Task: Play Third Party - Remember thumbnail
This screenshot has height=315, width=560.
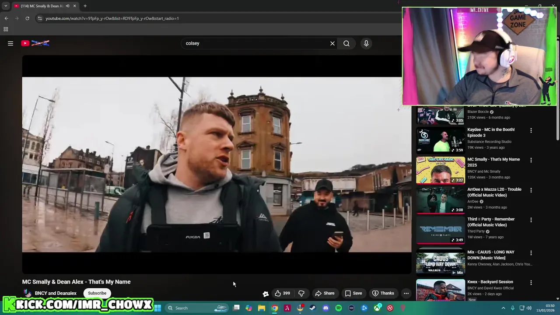Action: pos(441,230)
